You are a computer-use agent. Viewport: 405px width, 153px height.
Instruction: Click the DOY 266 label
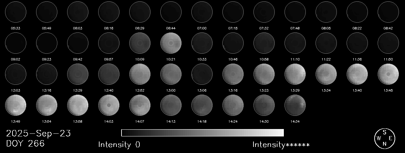(x=25, y=144)
